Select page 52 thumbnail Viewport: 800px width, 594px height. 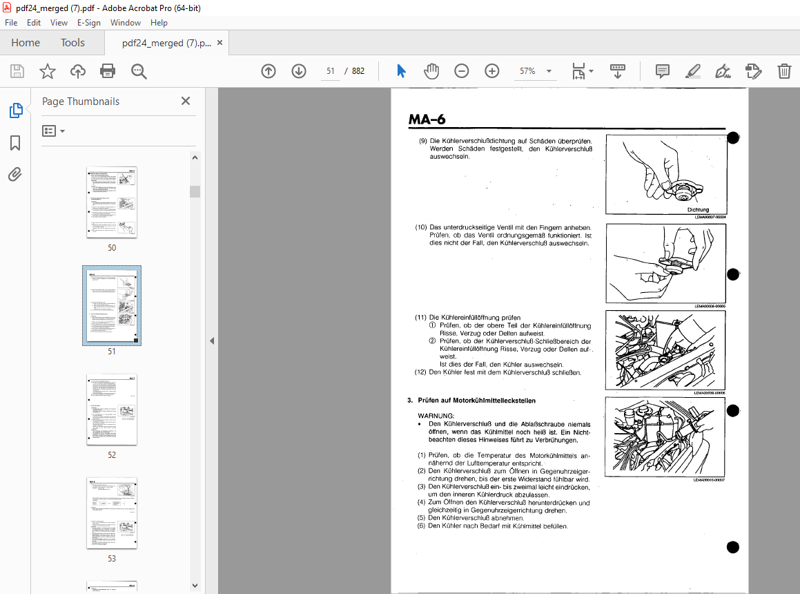(x=112, y=410)
